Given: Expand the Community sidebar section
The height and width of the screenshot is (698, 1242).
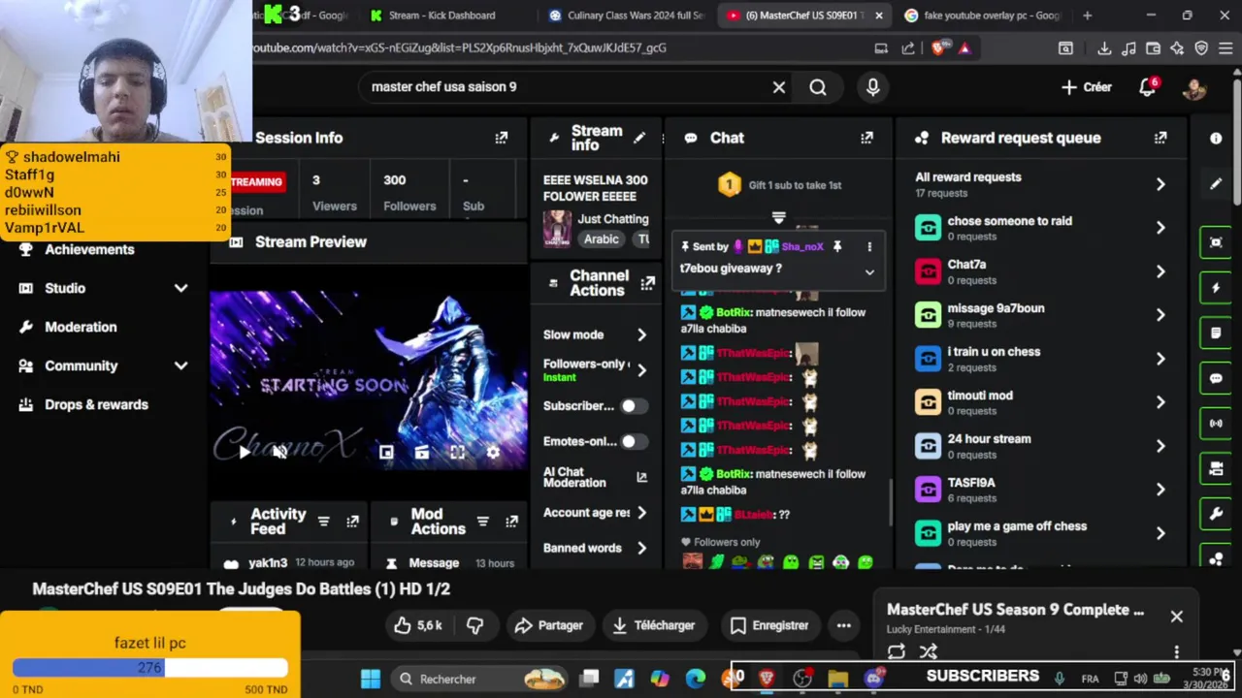Looking at the screenshot, I should coord(180,365).
